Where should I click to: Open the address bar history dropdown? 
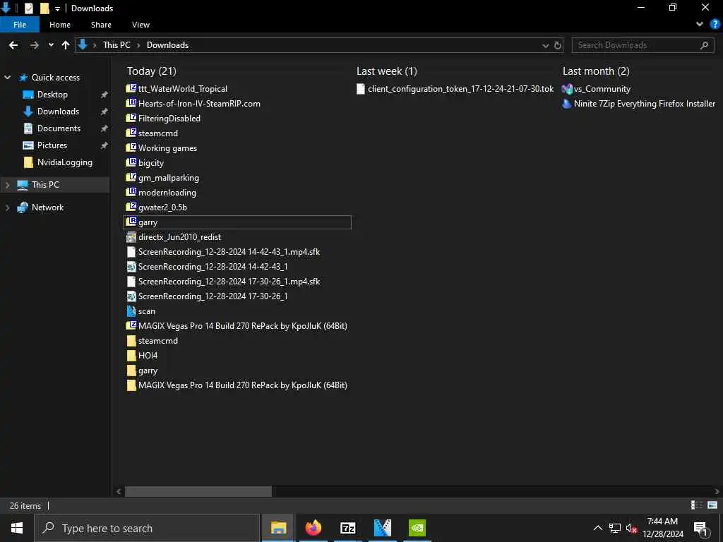546,45
